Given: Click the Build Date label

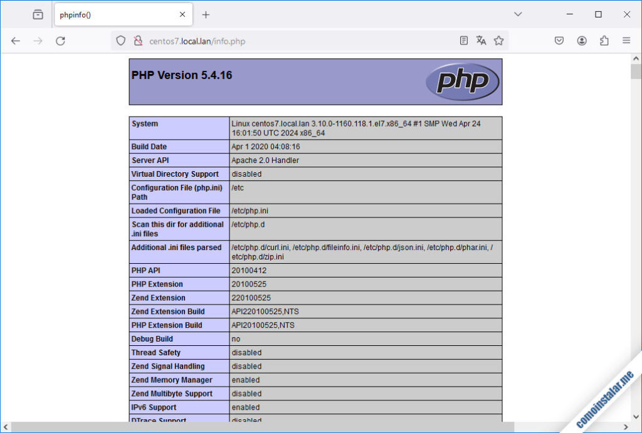Looking at the screenshot, I should pos(149,147).
